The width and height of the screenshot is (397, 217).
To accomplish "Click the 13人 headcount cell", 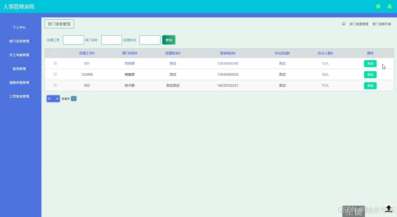I will click(325, 63).
